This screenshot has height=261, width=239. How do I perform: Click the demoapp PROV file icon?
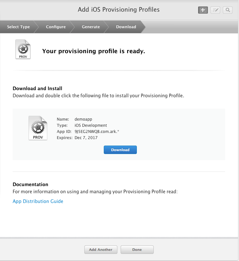click(38, 128)
